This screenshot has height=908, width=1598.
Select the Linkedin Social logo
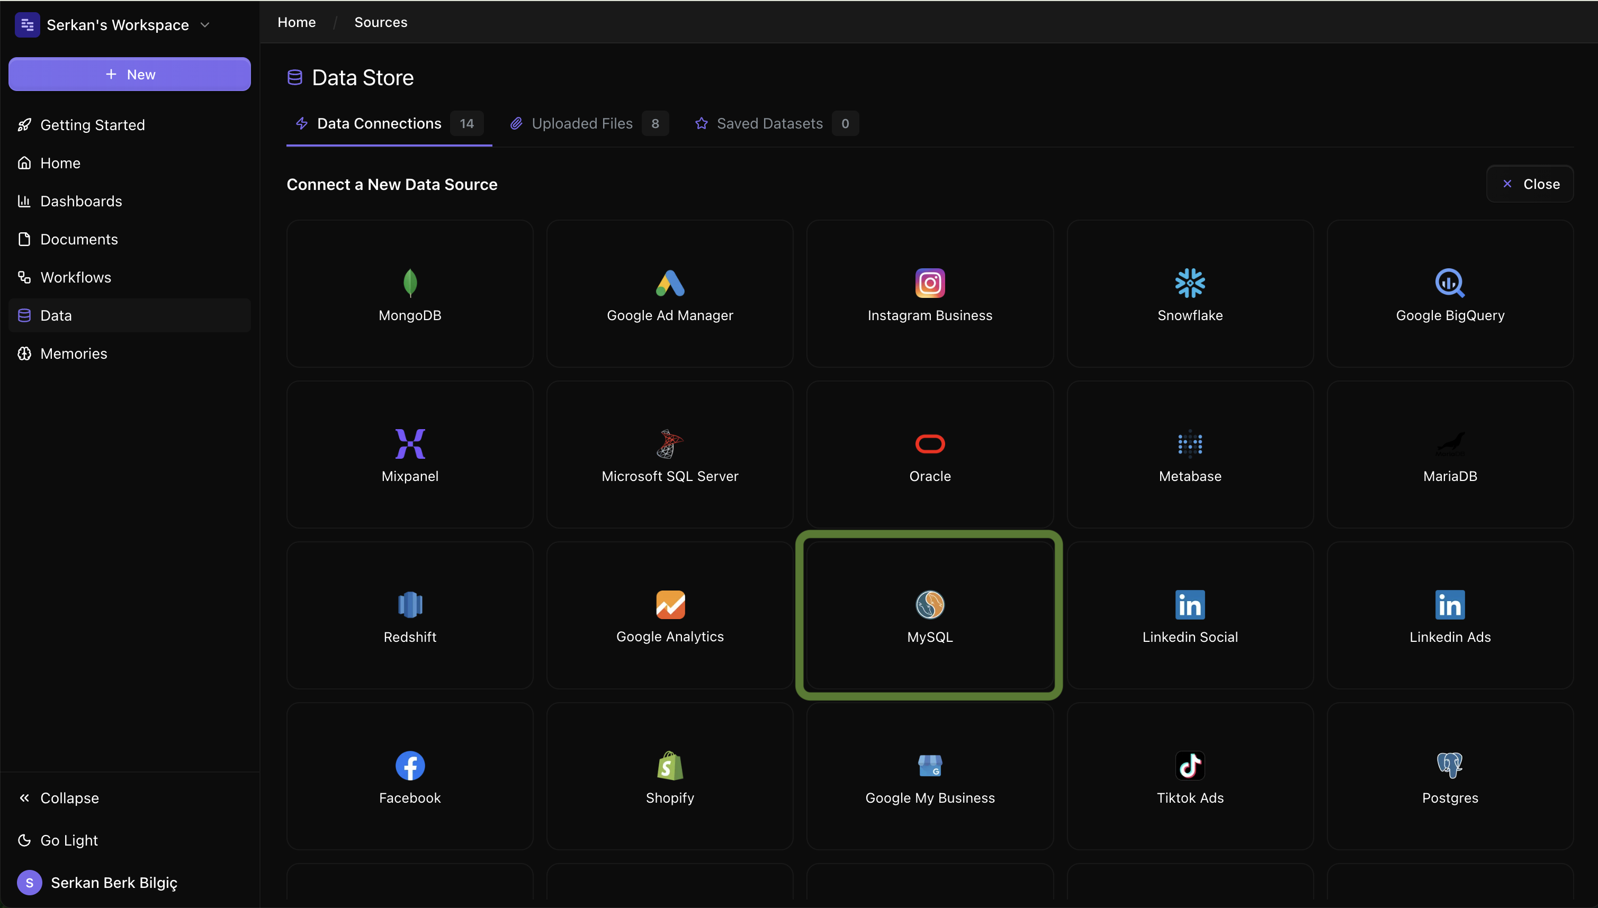1190,605
